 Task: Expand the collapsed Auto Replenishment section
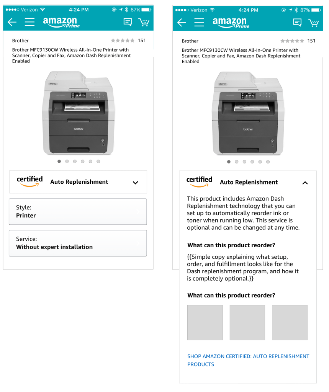[135, 183]
